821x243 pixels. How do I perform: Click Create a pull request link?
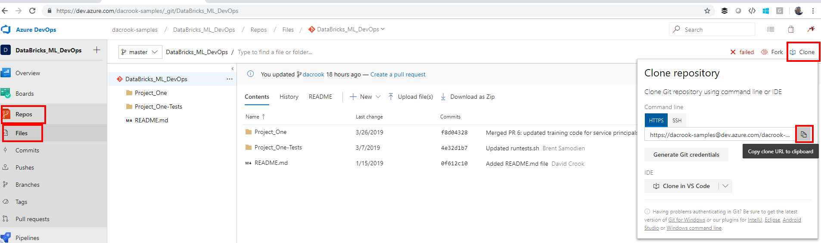(398, 74)
